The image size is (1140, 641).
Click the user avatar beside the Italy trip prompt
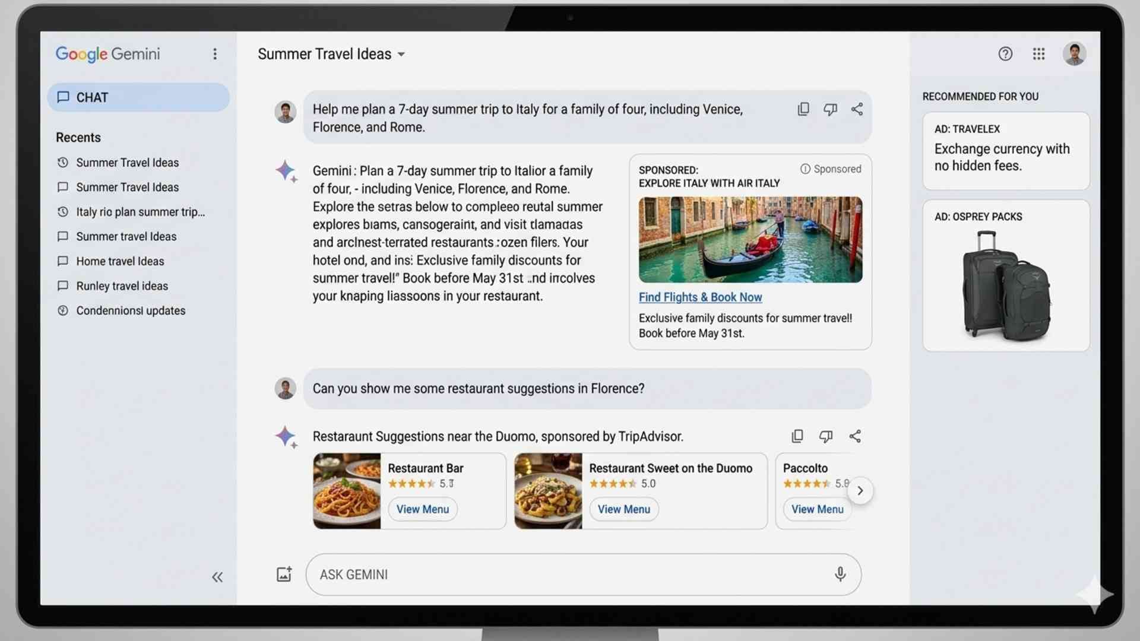[x=286, y=112]
